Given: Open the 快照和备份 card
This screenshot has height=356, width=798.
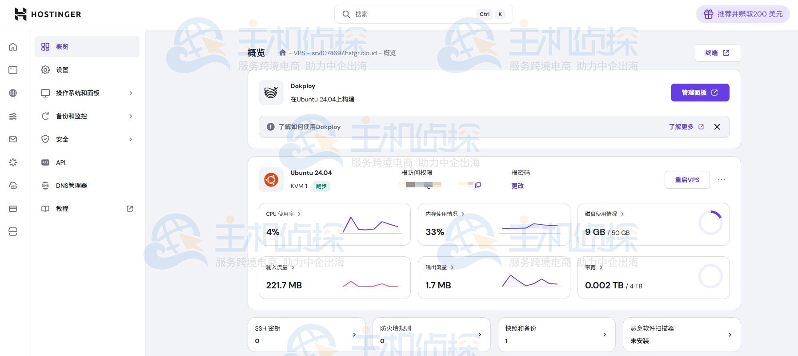Looking at the screenshot, I should 557,335.
